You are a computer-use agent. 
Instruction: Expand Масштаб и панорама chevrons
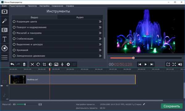pos(100,33)
